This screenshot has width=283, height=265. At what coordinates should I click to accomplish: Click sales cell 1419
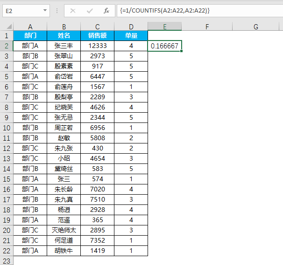point(98,251)
